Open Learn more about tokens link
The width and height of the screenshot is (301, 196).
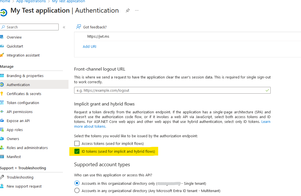90,126
